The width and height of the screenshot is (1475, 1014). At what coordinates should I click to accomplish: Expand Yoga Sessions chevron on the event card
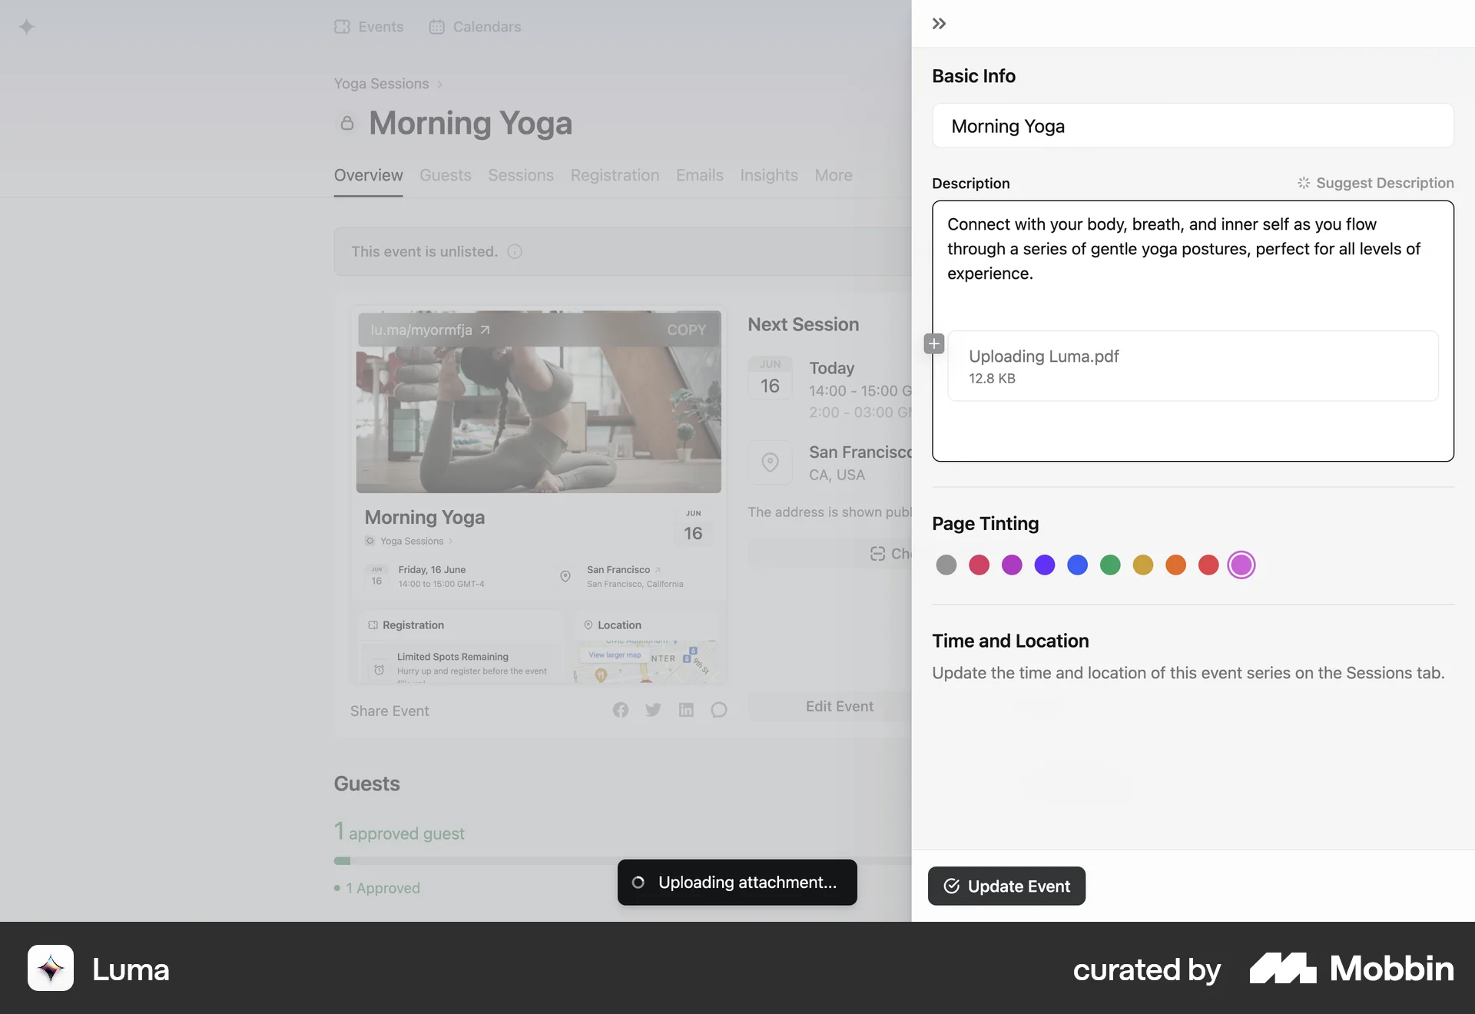click(x=451, y=541)
